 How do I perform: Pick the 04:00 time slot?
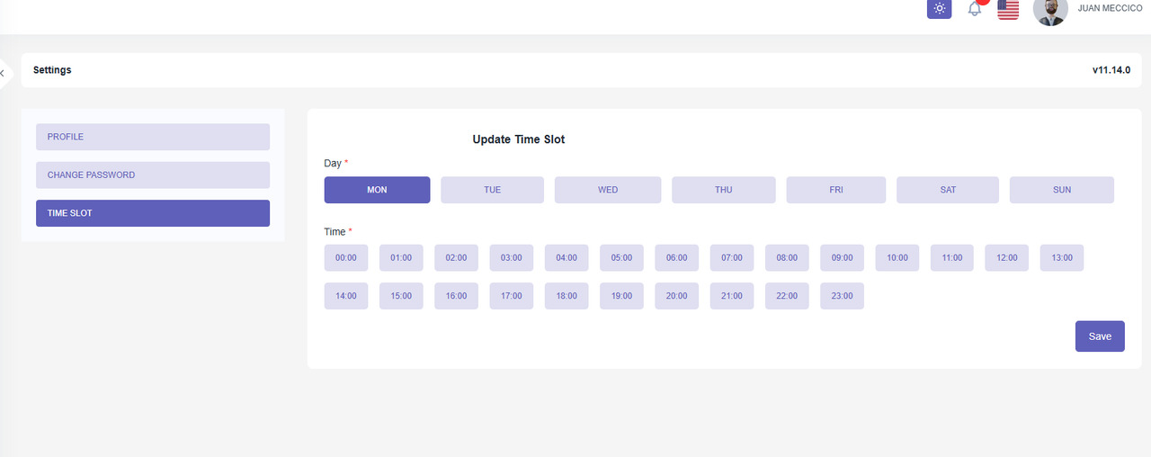pos(567,258)
